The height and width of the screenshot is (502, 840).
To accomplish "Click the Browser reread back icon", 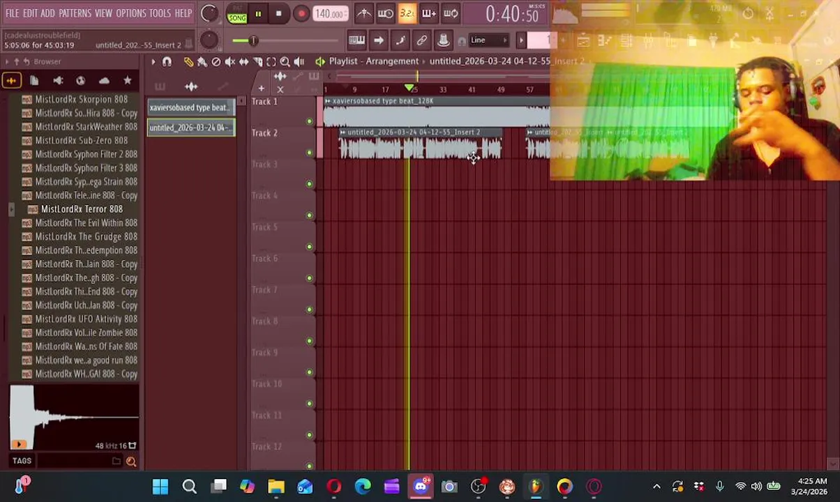I will (x=28, y=62).
